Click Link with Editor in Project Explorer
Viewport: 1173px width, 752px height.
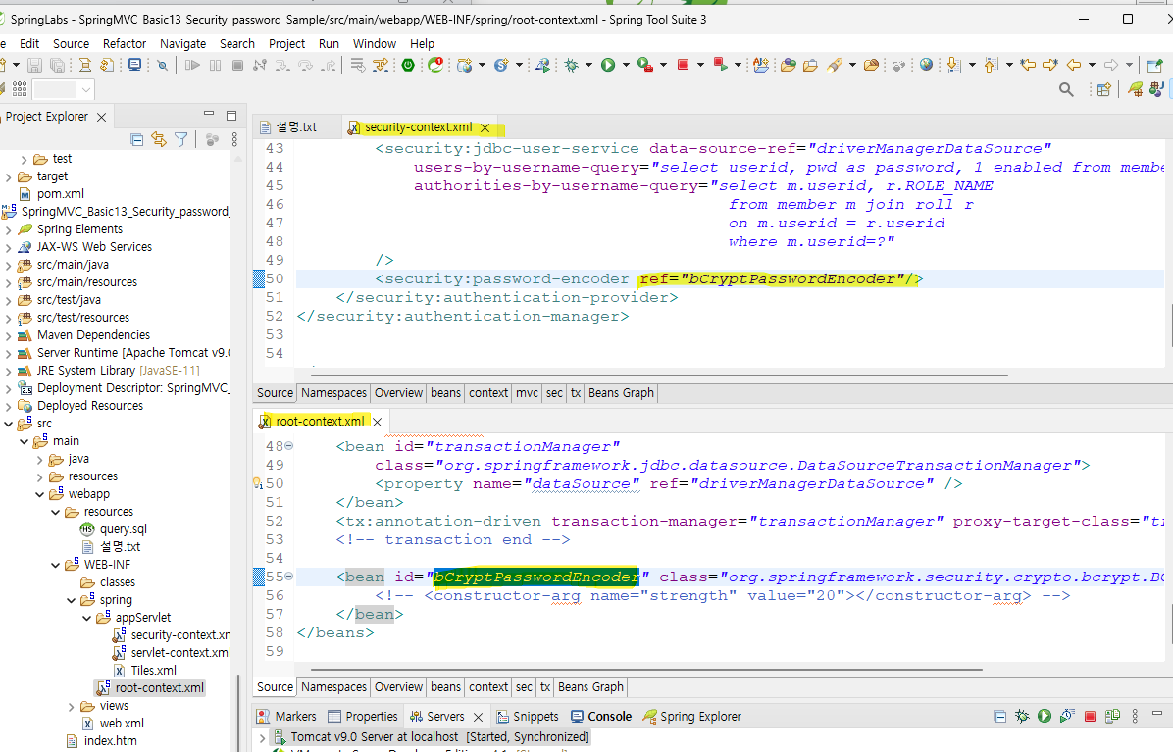click(159, 139)
